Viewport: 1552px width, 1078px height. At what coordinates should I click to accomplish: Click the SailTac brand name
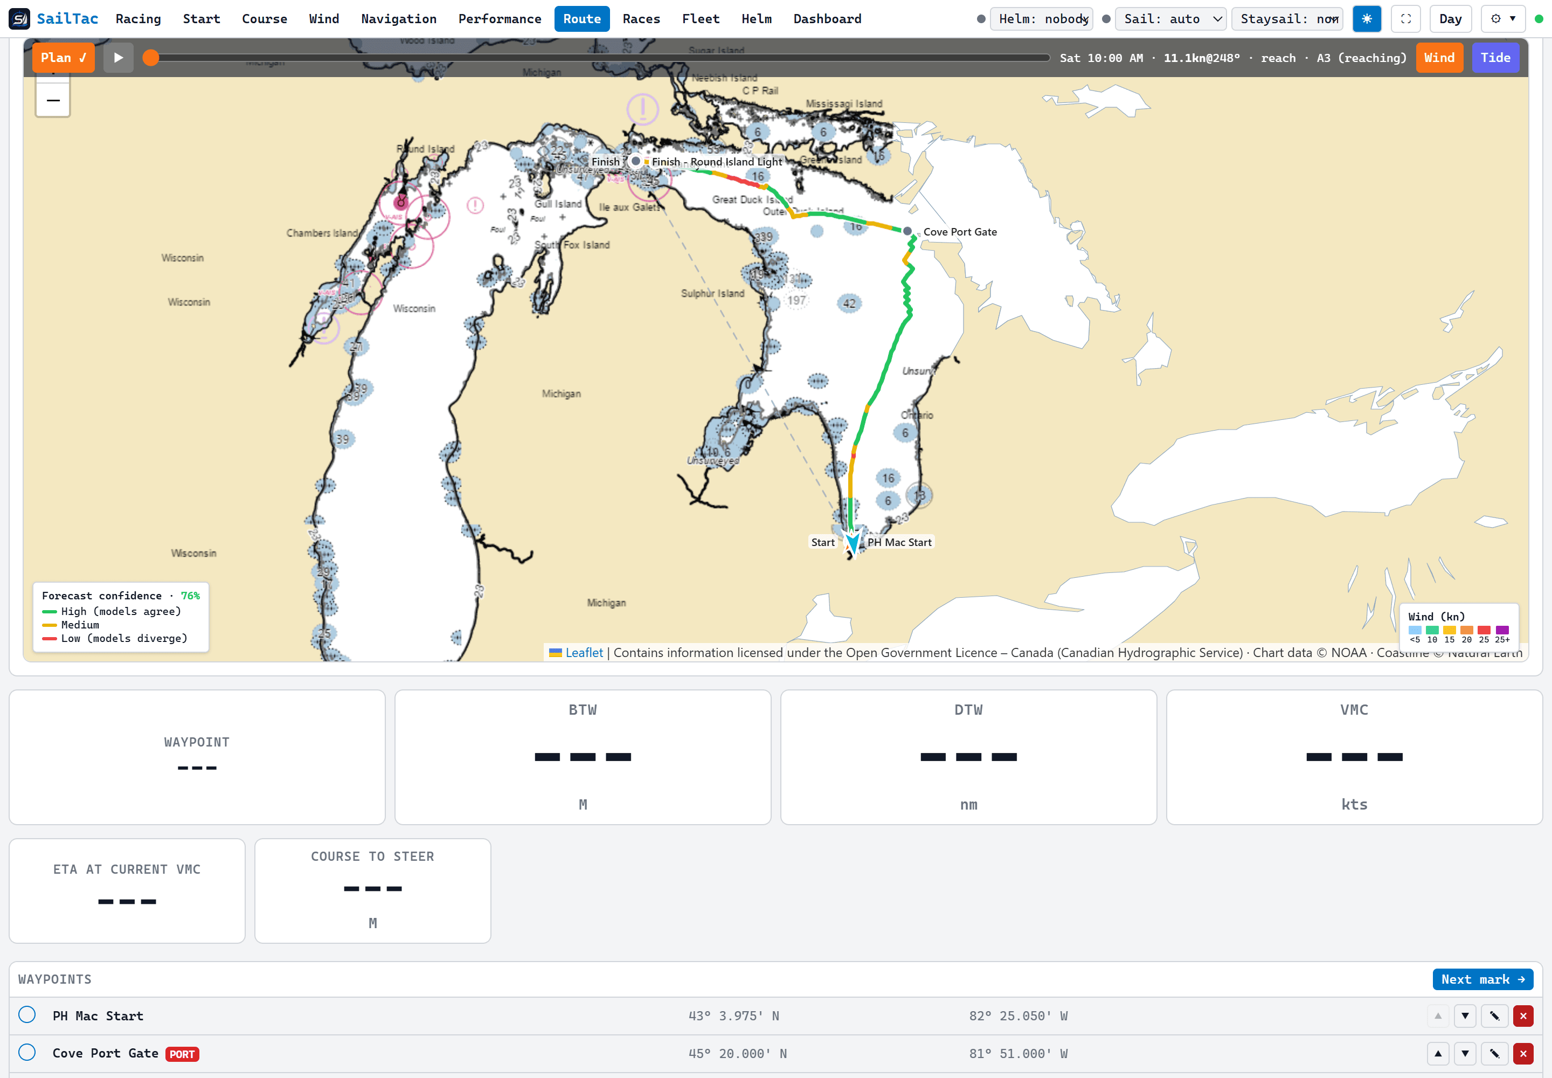(x=67, y=19)
